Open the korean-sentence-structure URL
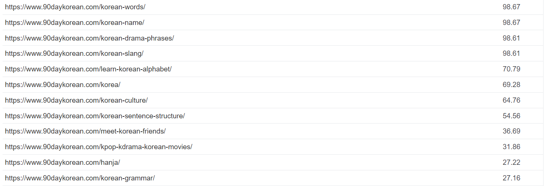Viewport: 545px width, 186px height. 95,116
